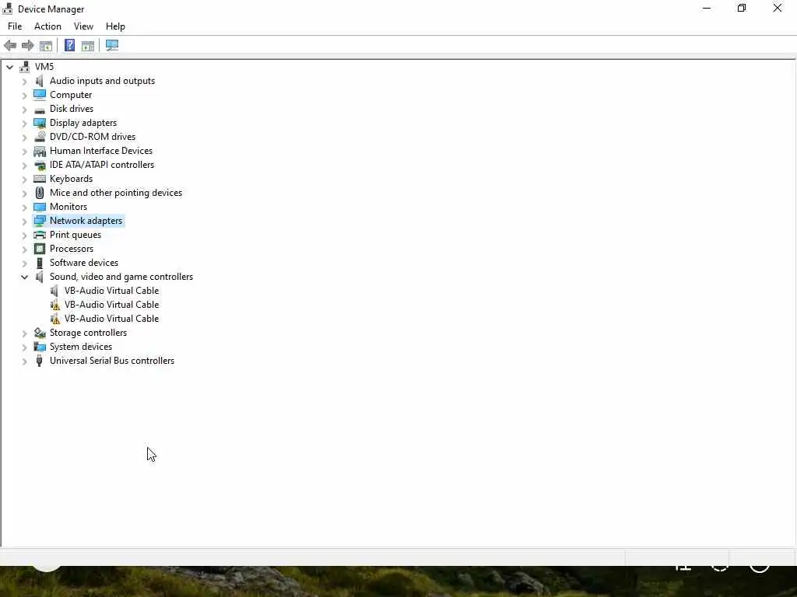Click the Storage controllers icon

click(40, 333)
